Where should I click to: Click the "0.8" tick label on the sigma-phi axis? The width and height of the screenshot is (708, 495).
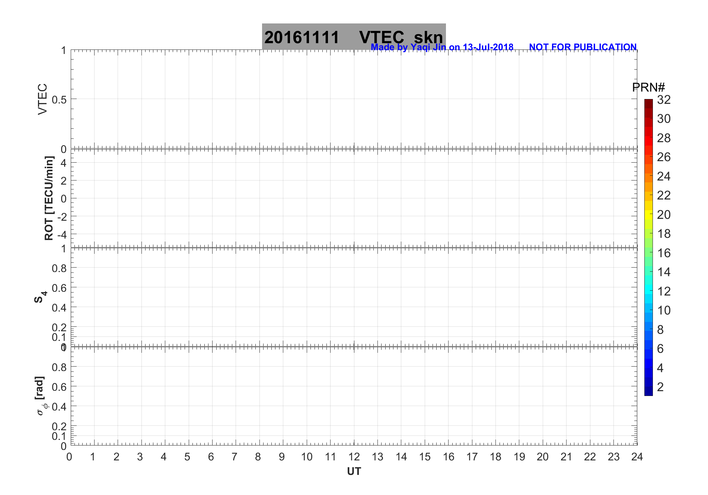coord(59,367)
